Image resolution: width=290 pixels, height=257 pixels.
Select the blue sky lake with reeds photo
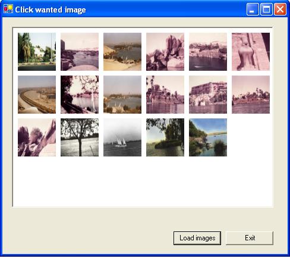[x=208, y=137]
